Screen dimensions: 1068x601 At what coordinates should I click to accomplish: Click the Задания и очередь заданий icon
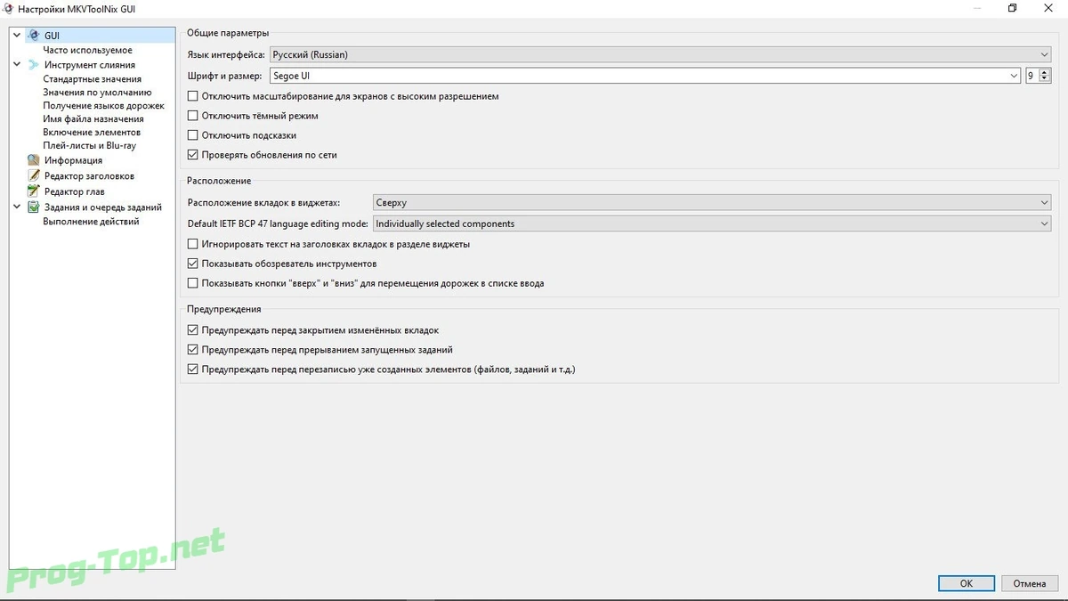[34, 207]
